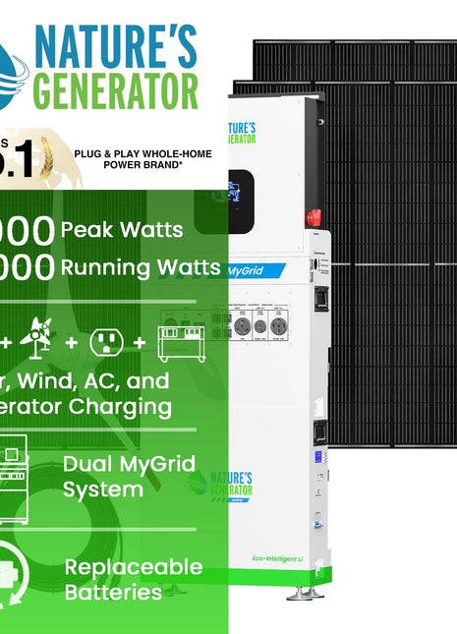Click the generator unit icon
Screen dimensions: 457x634
click(x=181, y=344)
